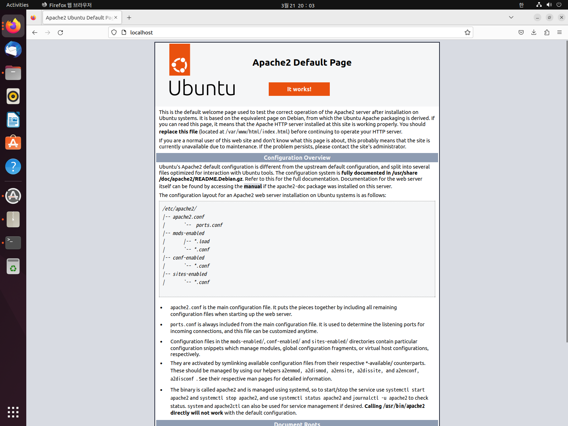
Task: Open the Save to Pocket icon
Action: coord(521,32)
